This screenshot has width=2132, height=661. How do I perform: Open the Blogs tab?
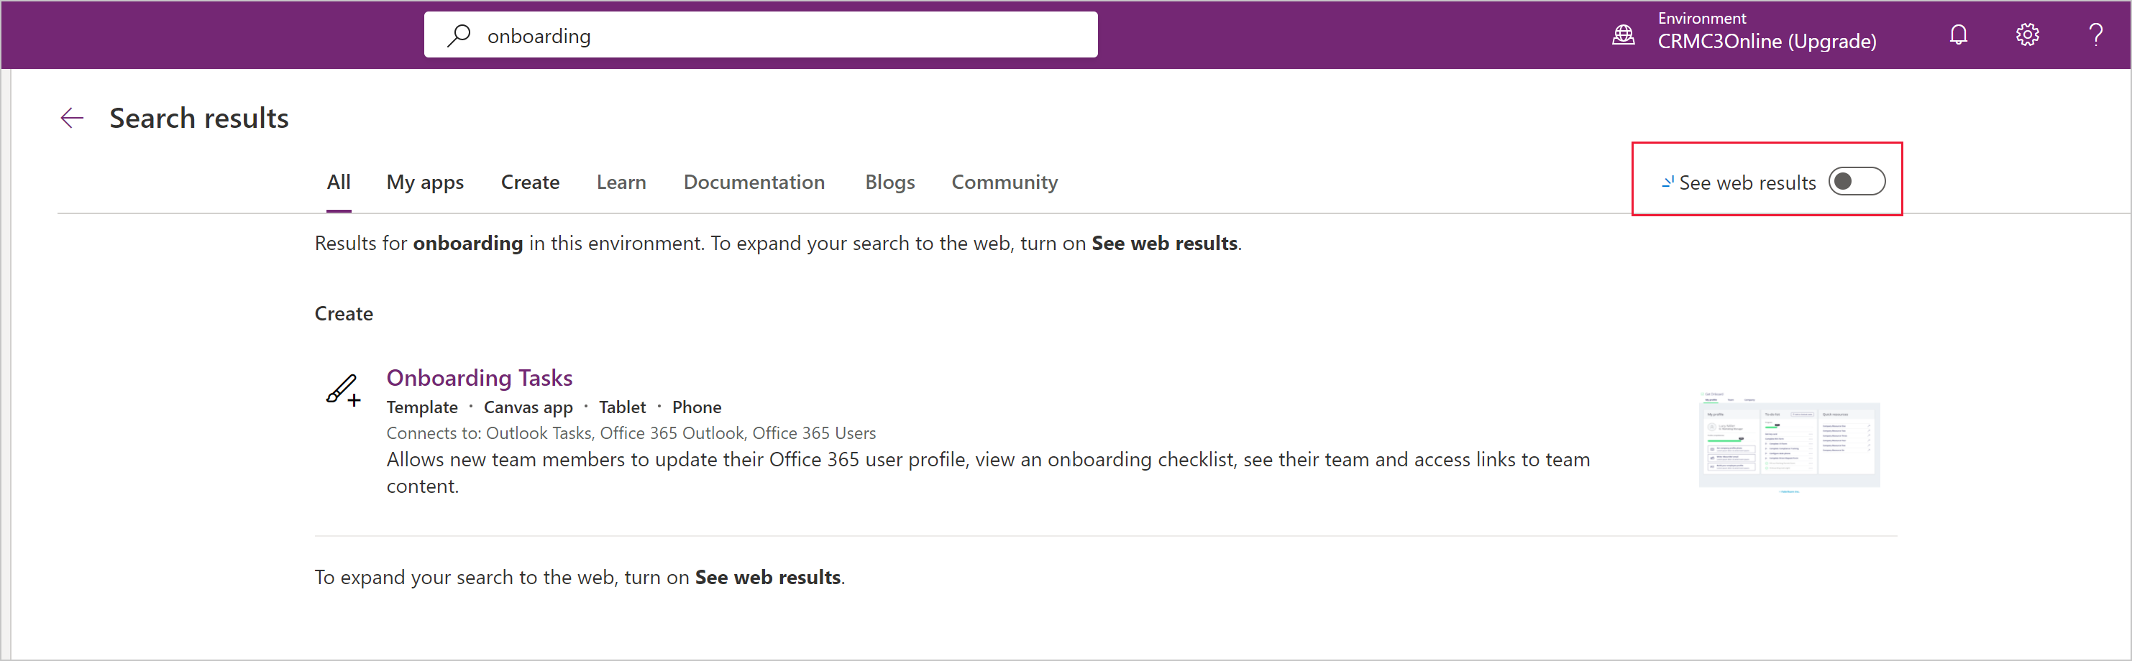(x=889, y=182)
